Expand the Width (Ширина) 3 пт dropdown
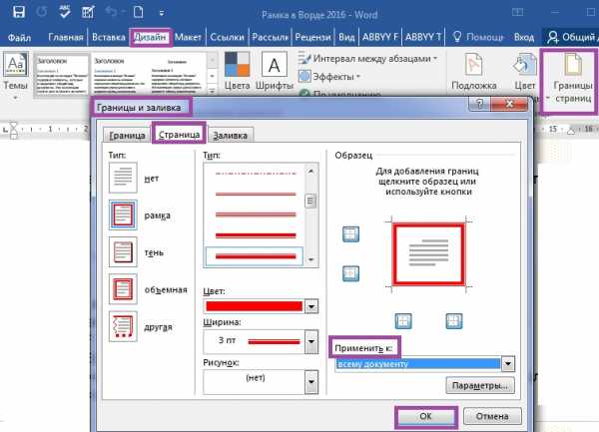Image resolution: width=599 pixels, height=432 pixels. pyautogui.click(x=311, y=342)
